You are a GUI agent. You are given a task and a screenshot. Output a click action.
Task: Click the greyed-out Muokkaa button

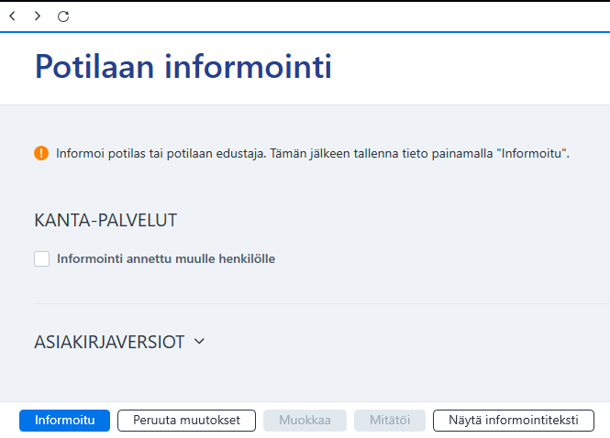305,420
